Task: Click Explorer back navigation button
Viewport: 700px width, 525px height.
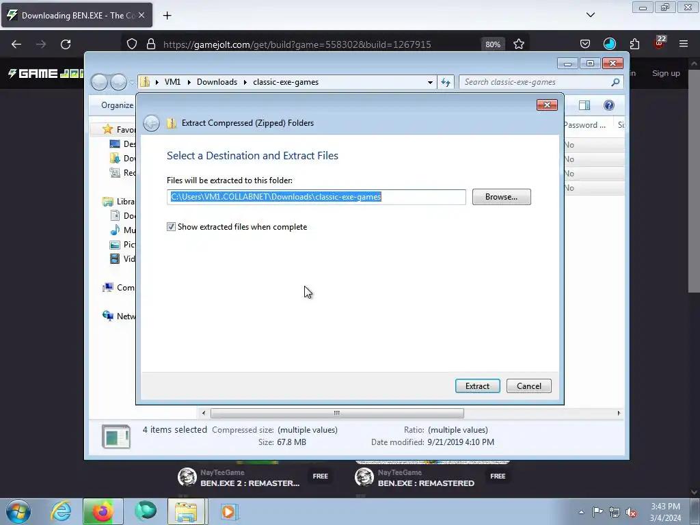Action: [x=100, y=82]
